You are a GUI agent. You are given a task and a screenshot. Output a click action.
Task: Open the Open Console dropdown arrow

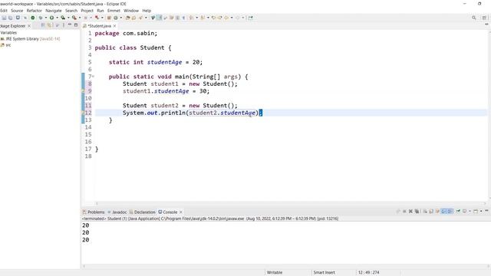tap(481, 212)
